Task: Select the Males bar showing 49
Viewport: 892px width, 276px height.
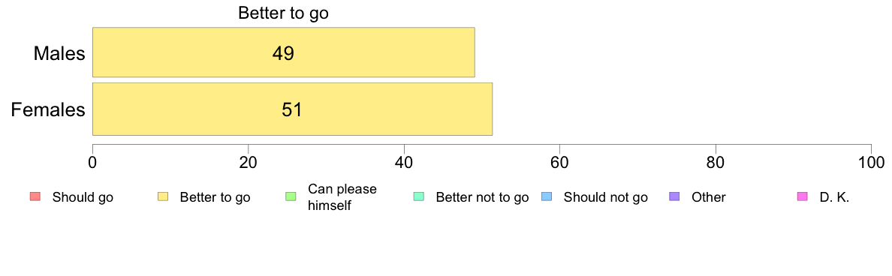Action: (283, 52)
